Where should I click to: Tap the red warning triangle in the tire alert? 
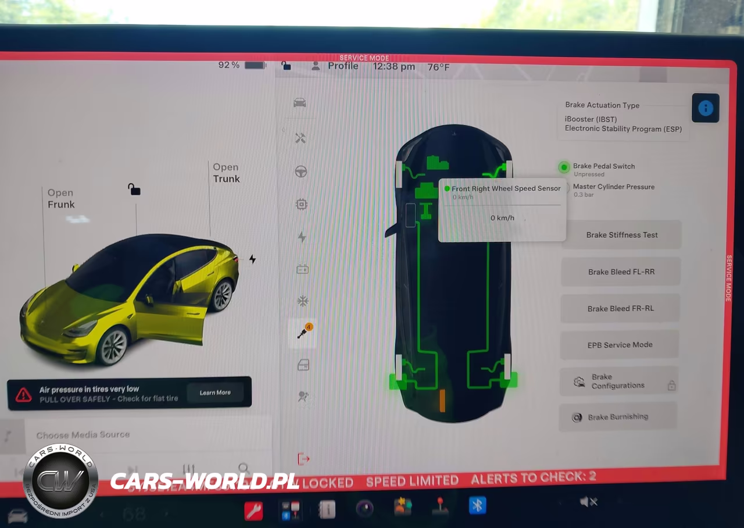coord(23,395)
